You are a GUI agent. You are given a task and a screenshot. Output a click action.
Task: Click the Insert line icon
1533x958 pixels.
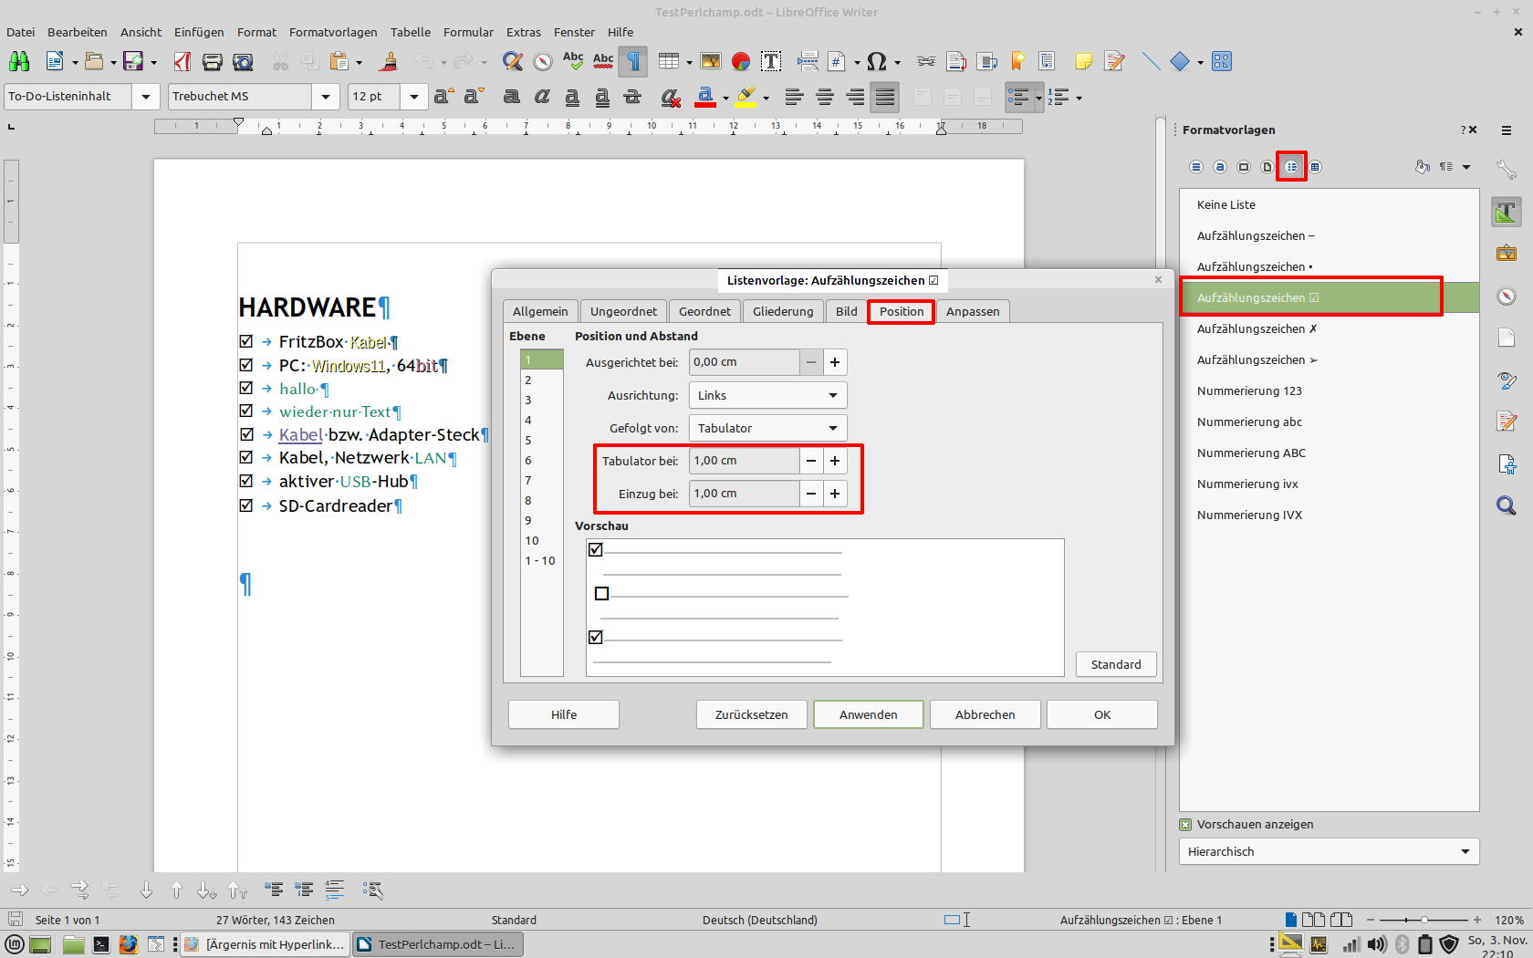pyautogui.click(x=1151, y=61)
